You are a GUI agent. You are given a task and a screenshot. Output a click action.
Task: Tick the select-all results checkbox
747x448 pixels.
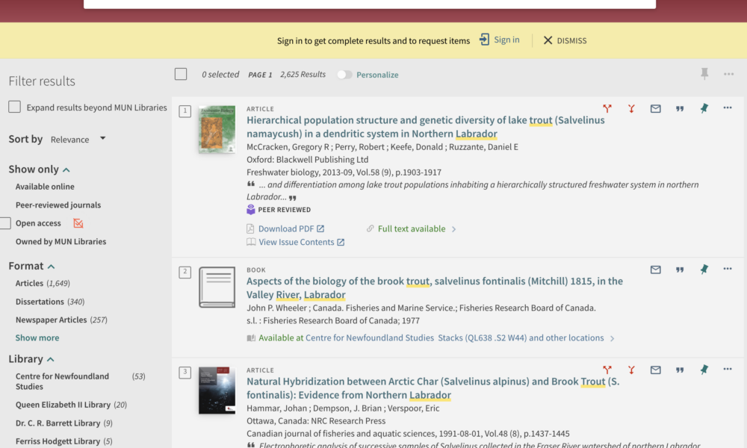click(x=181, y=74)
